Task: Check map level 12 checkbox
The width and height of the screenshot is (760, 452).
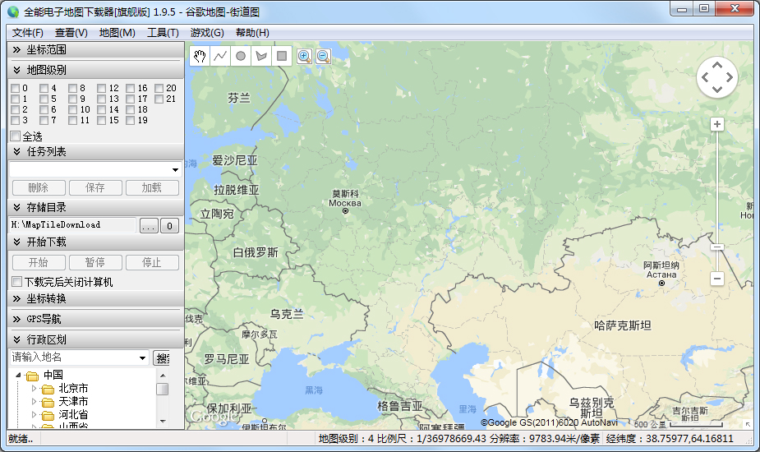Action: (101, 88)
